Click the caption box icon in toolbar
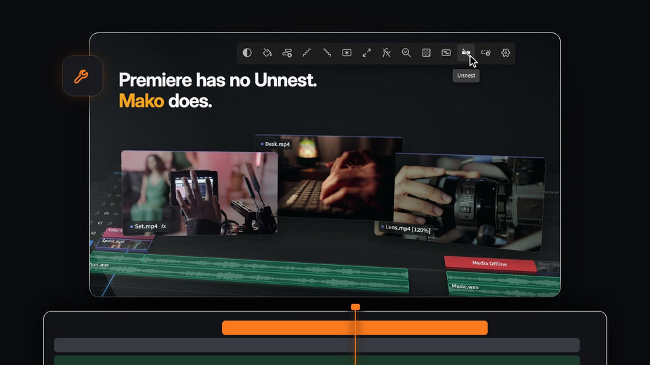Screen dimensions: 650x365 pos(446,53)
